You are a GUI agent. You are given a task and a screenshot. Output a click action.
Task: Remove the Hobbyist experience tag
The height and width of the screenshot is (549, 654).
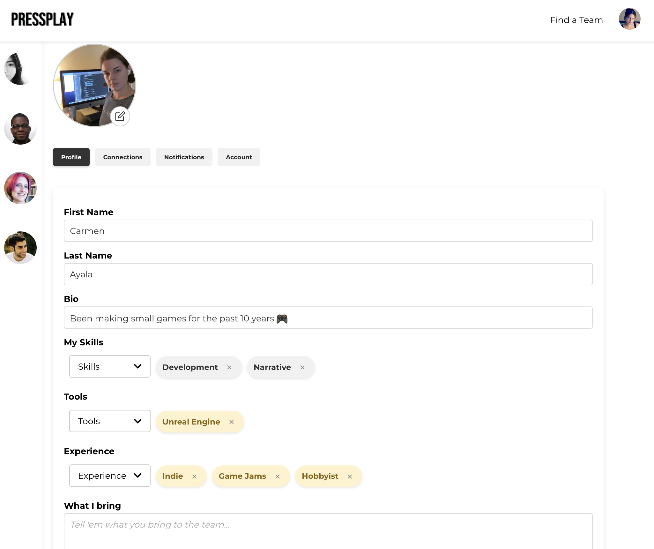[350, 476]
